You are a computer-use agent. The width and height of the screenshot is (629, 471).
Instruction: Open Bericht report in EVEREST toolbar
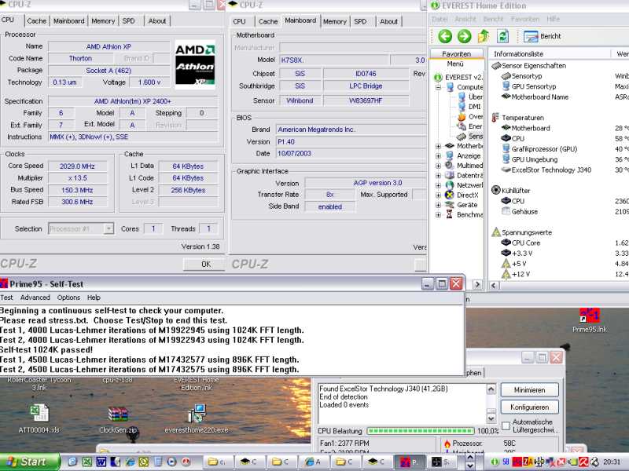pos(543,36)
